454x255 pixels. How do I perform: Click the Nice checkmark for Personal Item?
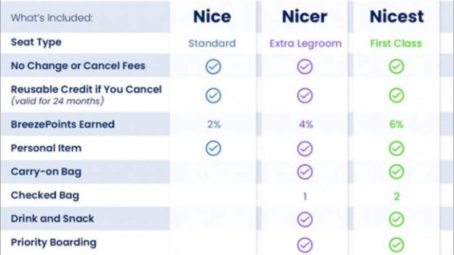click(x=213, y=148)
